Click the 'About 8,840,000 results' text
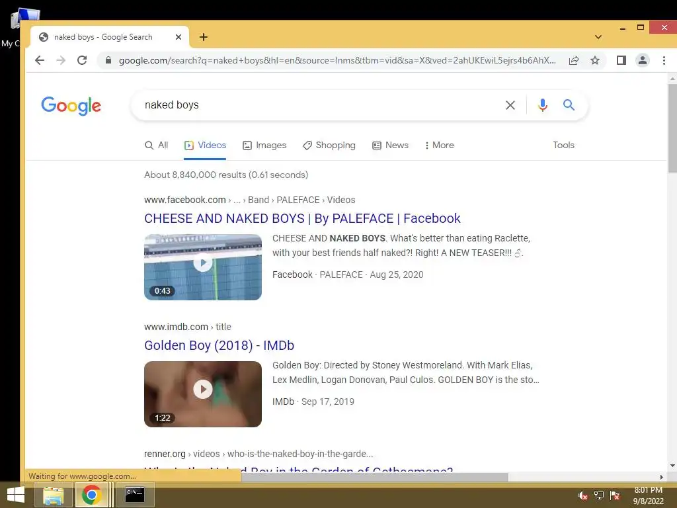Screen dimensions: 677x508 pos(226,175)
